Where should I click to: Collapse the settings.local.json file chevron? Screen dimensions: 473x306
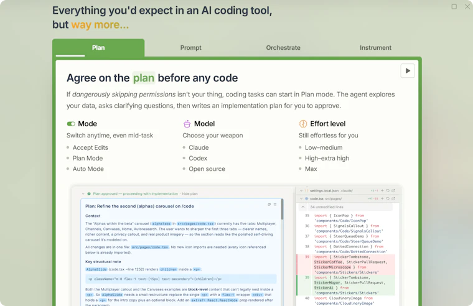(x=301, y=191)
